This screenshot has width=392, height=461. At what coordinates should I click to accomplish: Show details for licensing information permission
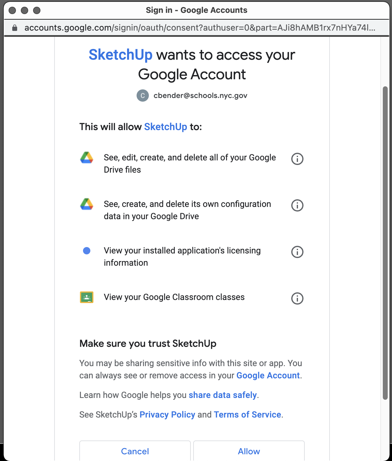(x=297, y=252)
